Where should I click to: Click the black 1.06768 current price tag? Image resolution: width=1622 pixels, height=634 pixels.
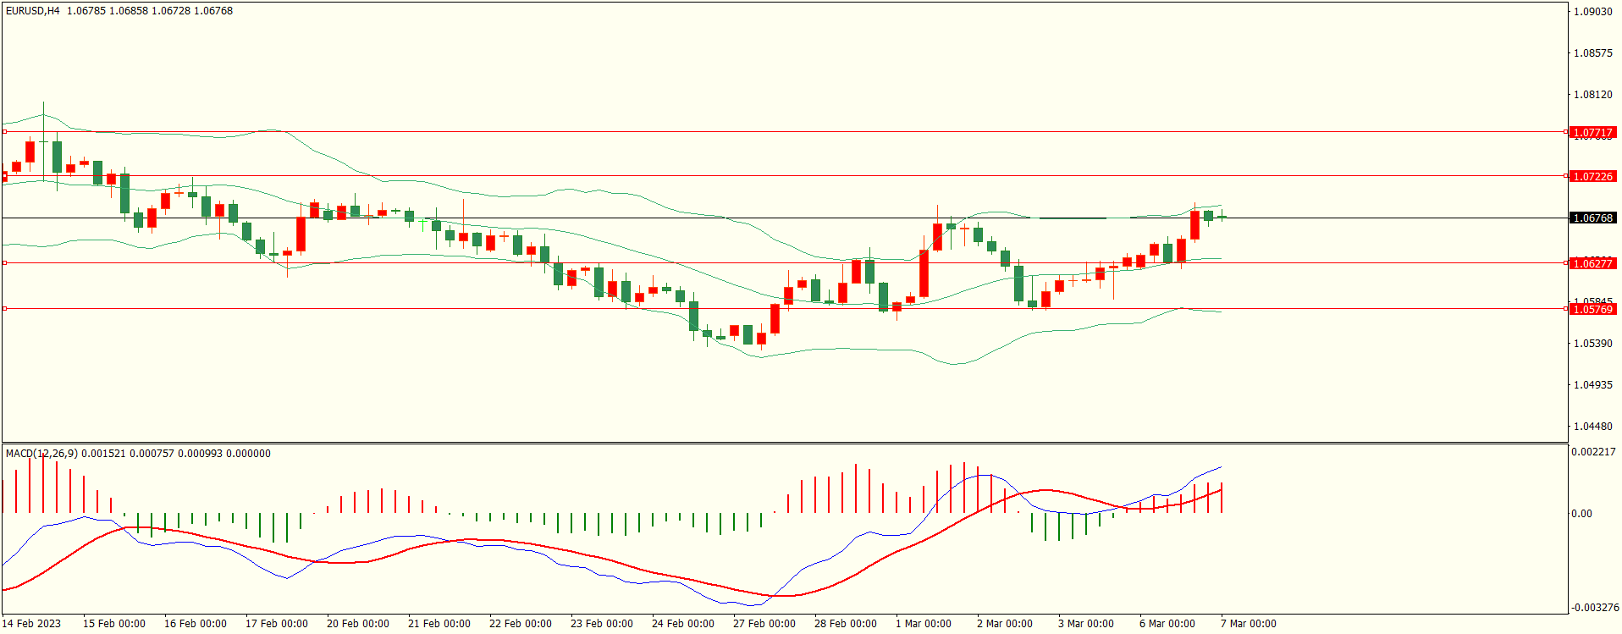tap(1592, 218)
